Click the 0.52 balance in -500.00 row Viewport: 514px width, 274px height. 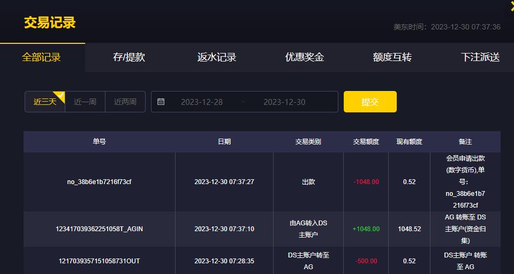click(x=410, y=261)
